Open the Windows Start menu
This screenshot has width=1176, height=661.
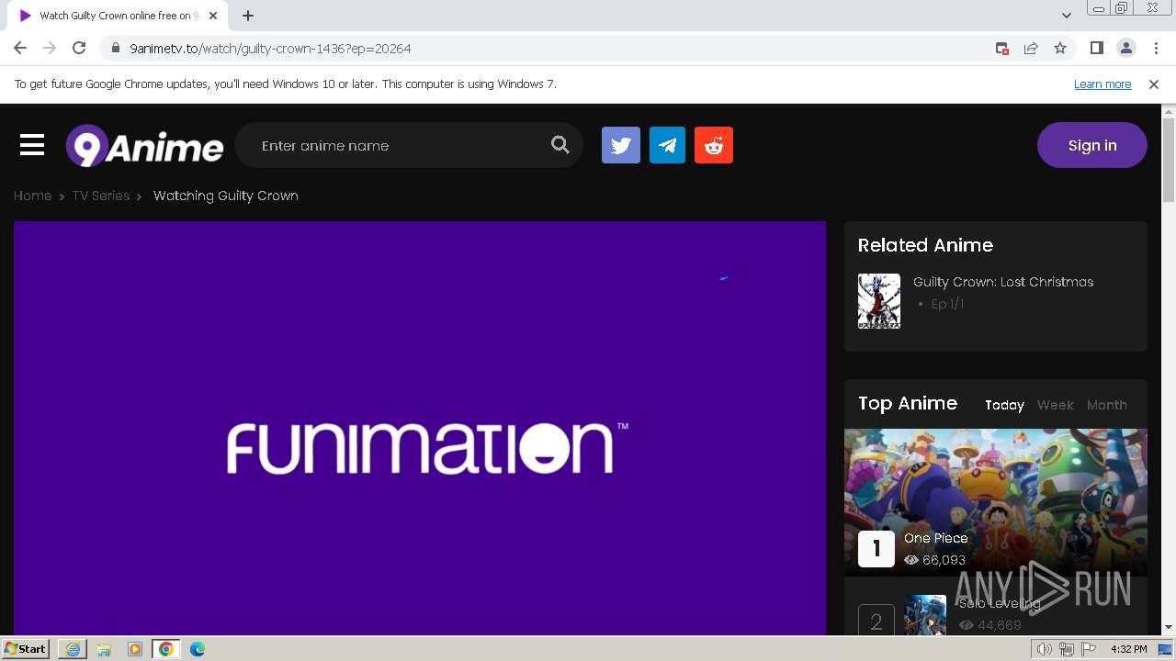point(26,648)
